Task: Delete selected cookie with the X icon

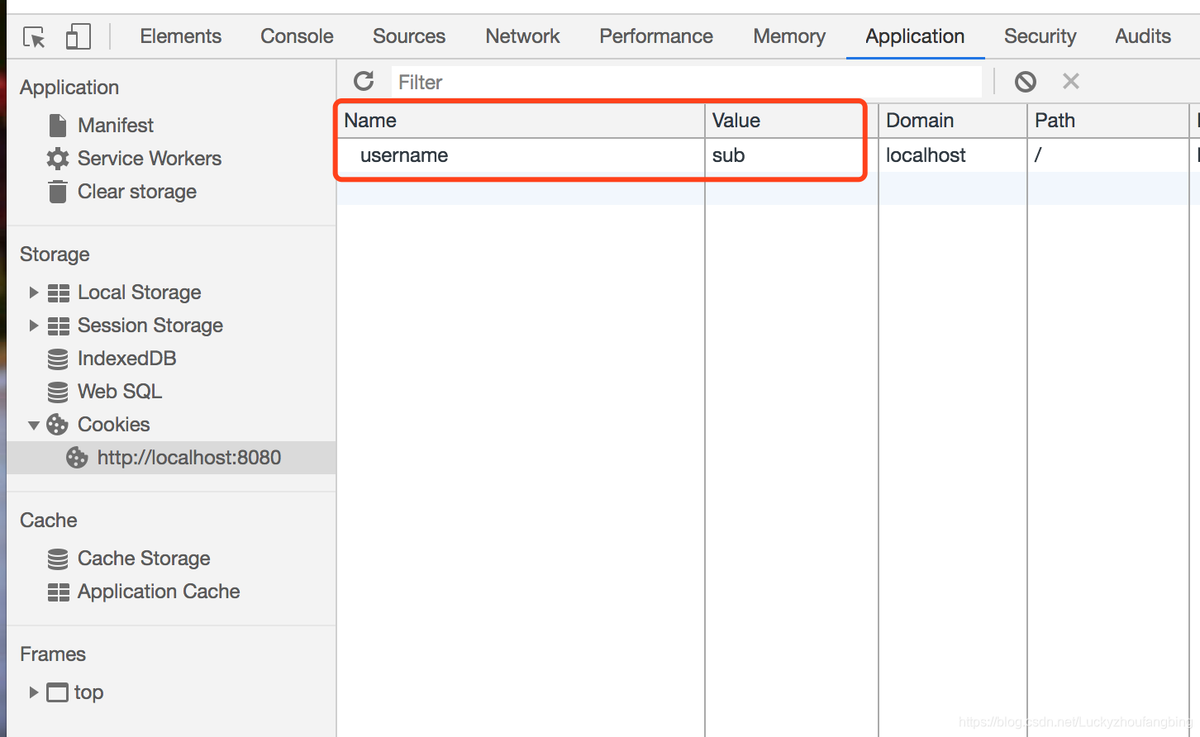Action: point(1071,81)
